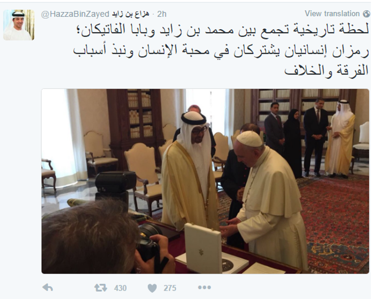The image size is (373, 299).
Task: Click the white gift box in the photo
Action: pos(203,248)
